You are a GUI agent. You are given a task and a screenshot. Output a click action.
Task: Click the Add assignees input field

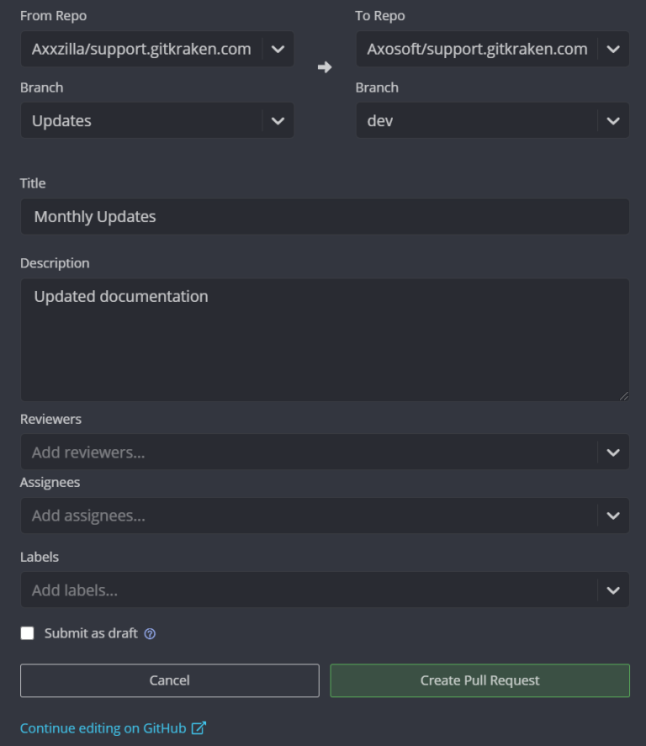coord(303,516)
